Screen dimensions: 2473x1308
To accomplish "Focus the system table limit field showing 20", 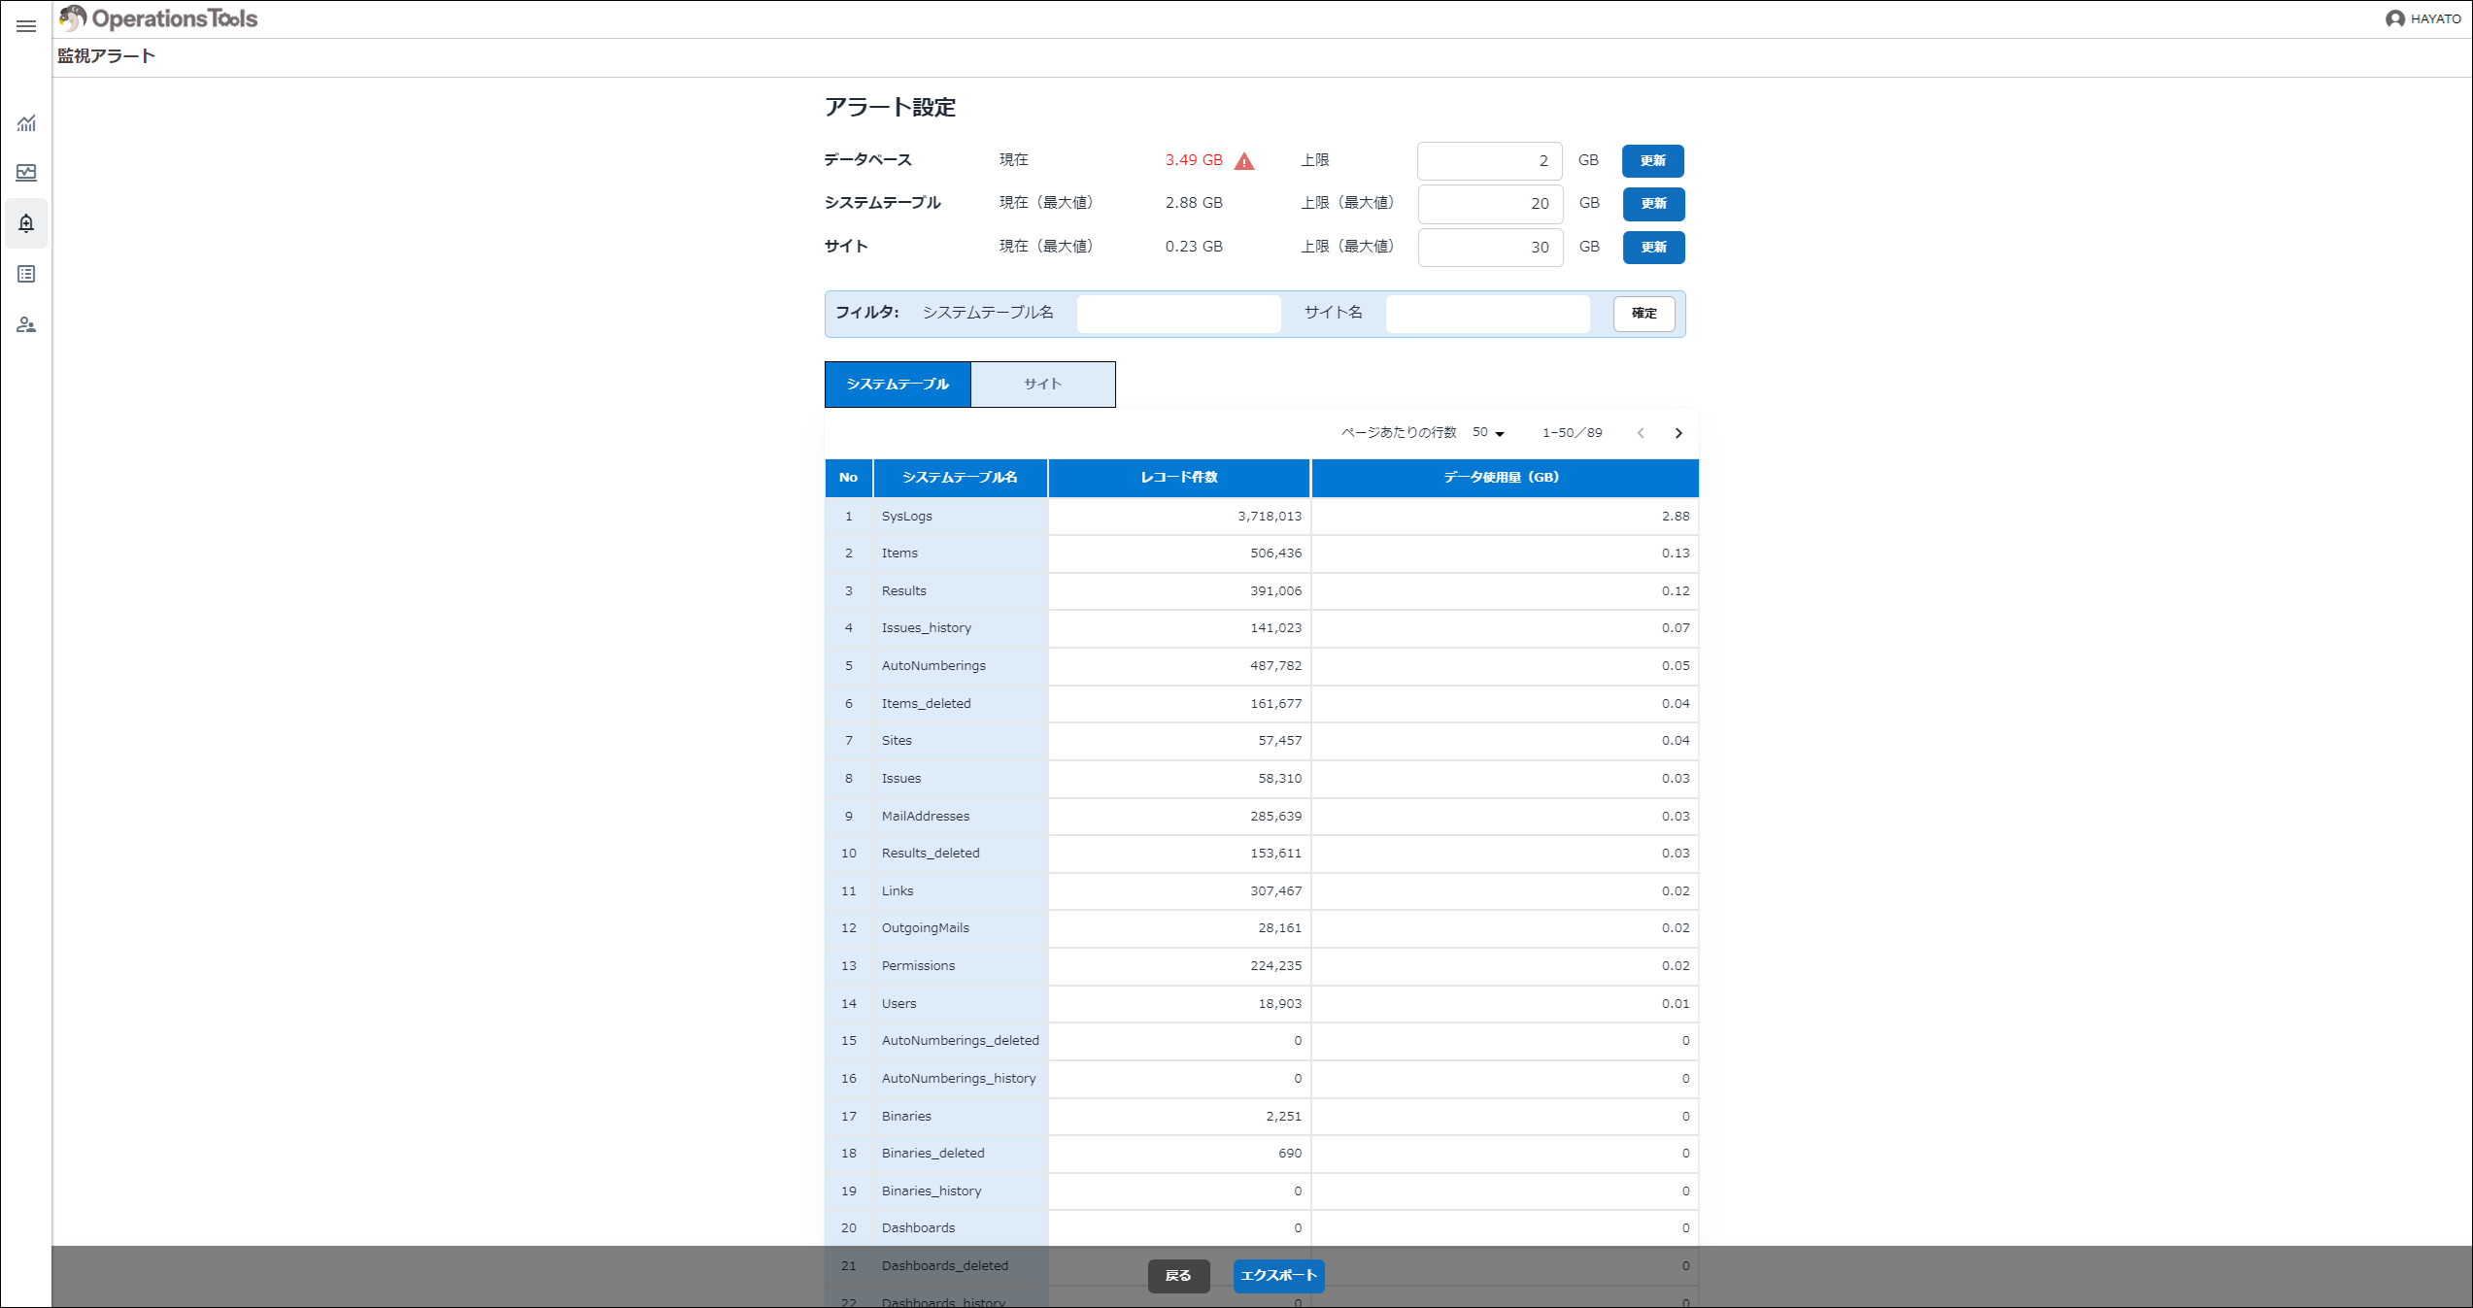I will tap(1490, 204).
